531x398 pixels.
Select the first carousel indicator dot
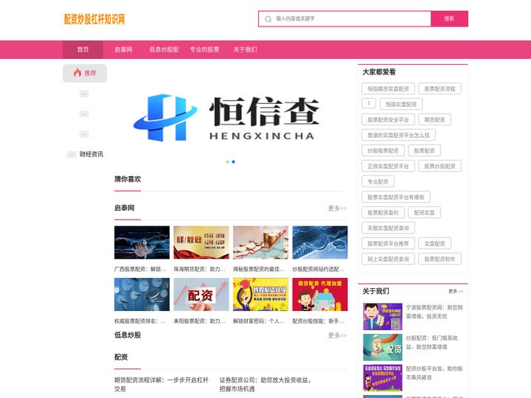(228, 161)
